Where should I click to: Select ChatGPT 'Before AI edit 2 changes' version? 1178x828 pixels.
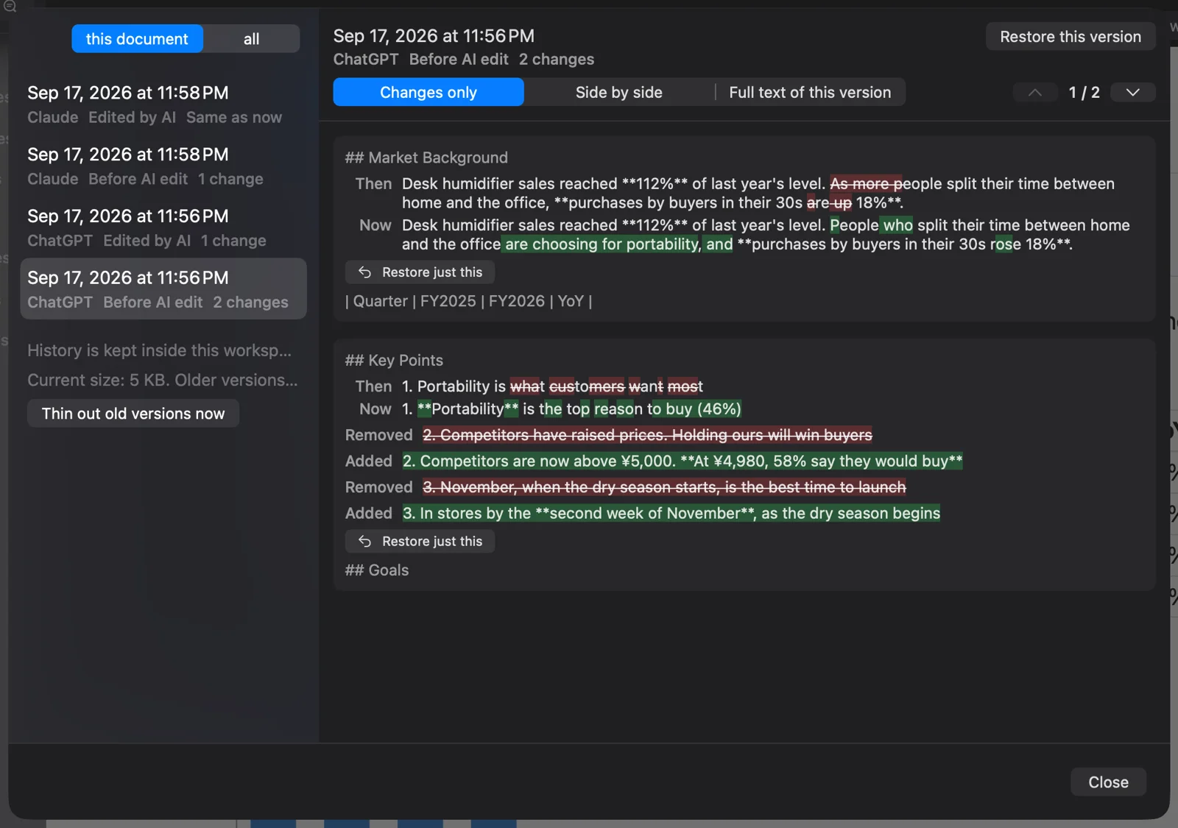coord(163,289)
